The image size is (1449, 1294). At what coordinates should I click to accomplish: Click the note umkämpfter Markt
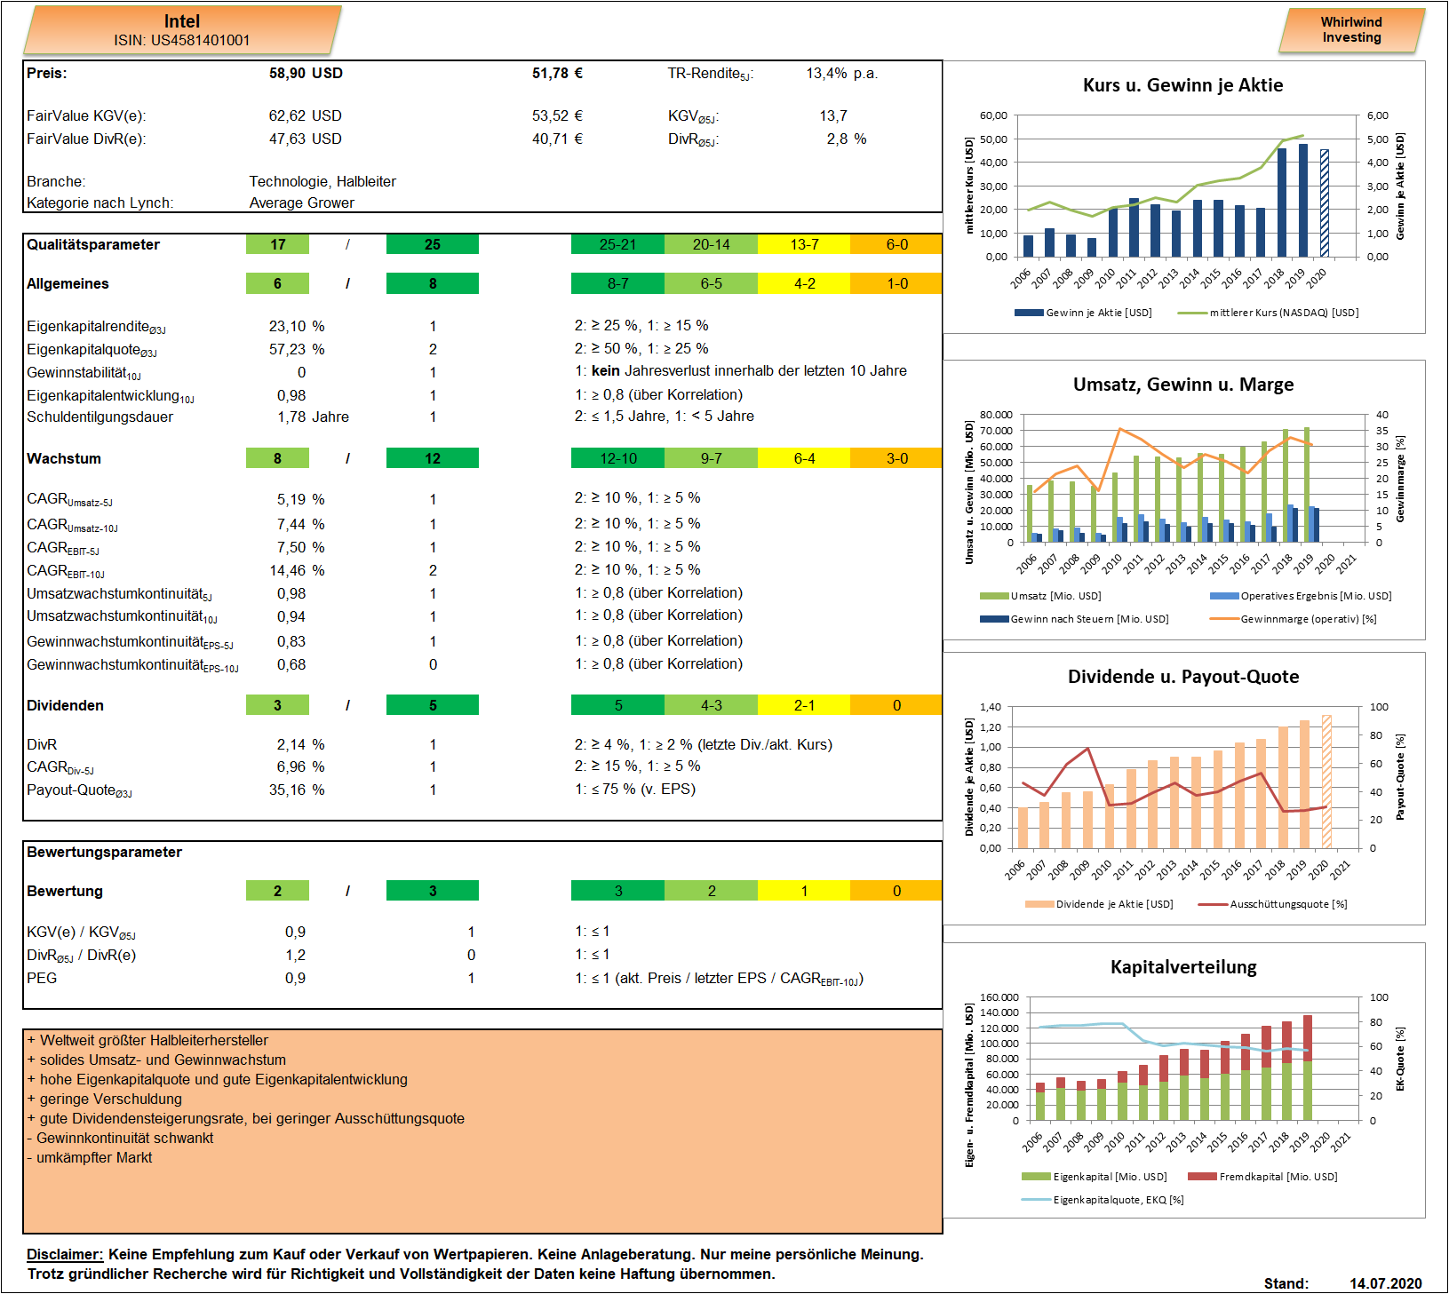coord(90,1157)
